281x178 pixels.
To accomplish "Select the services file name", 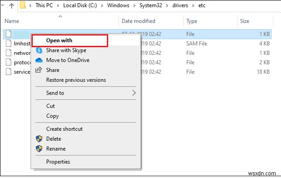I will click(x=22, y=72).
